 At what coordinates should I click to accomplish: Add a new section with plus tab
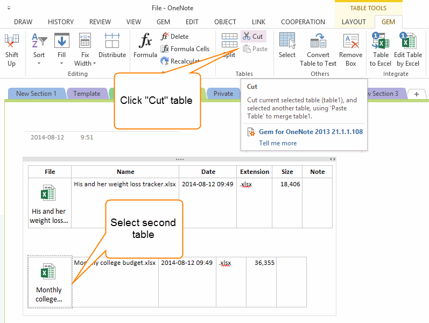coord(417,94)
